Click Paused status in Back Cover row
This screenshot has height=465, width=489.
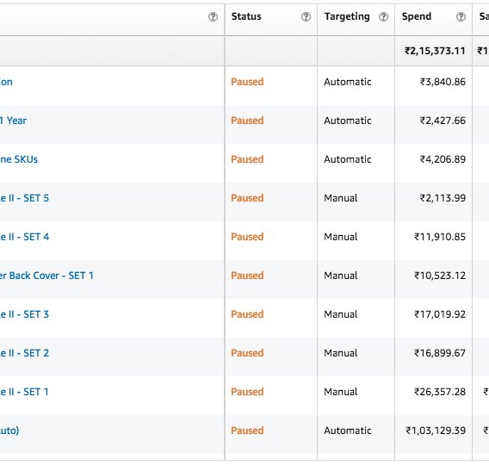tap(247, 276)
